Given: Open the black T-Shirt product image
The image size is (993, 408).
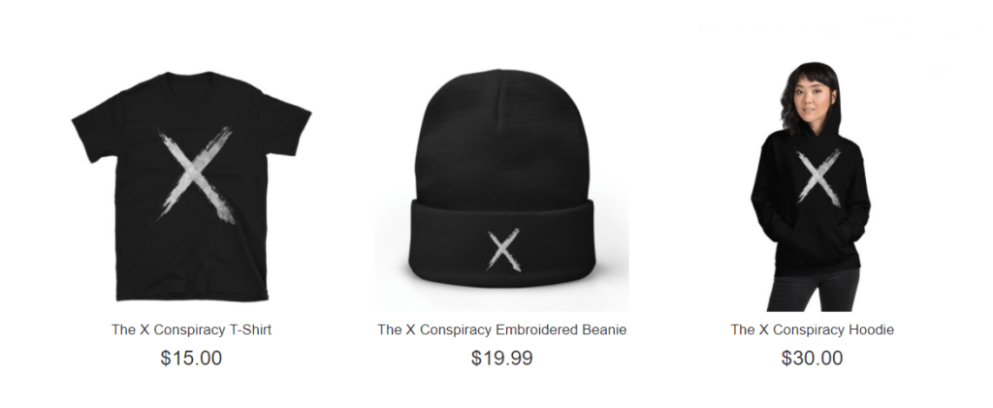Looking at the screenshot, I should point(191,186).
